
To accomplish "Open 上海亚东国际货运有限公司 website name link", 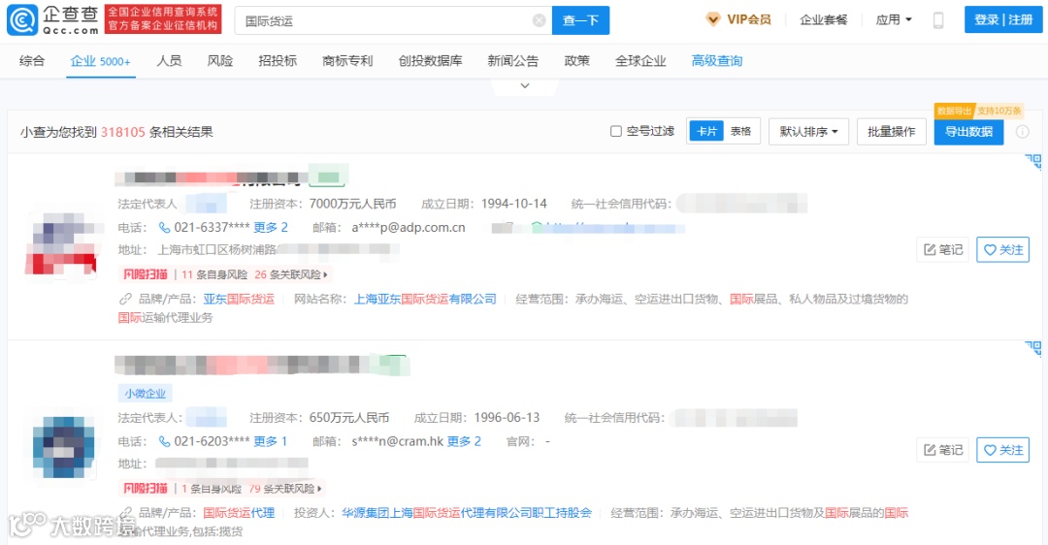I will 425,300.
